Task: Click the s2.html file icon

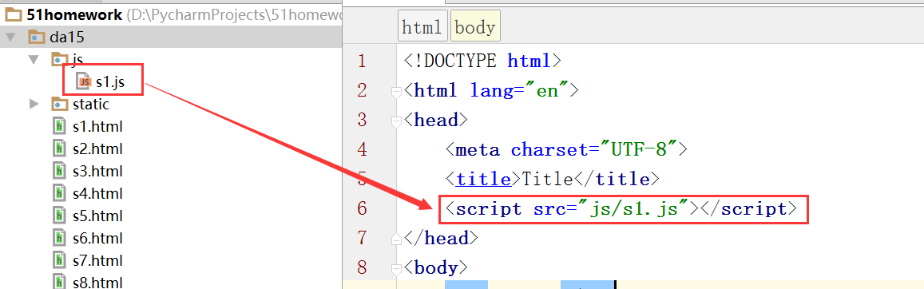Action: (x=59, y=149)
